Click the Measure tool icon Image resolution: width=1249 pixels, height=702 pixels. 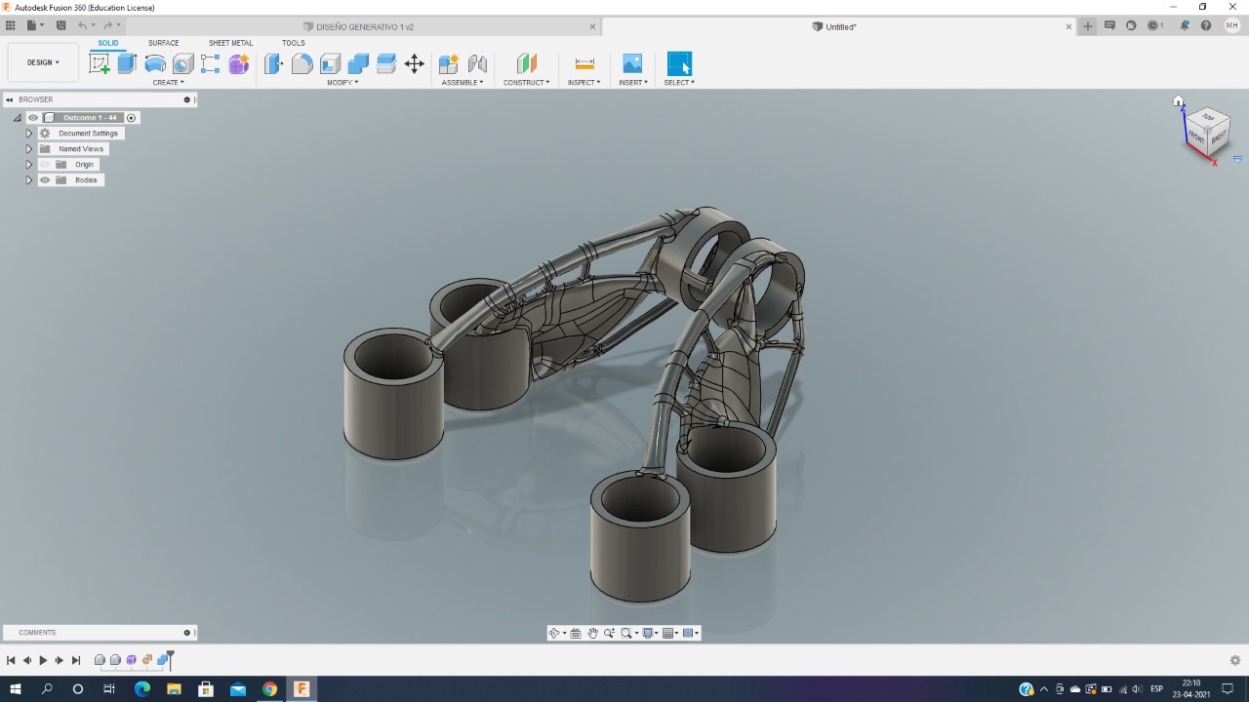[x=584, y=64]
